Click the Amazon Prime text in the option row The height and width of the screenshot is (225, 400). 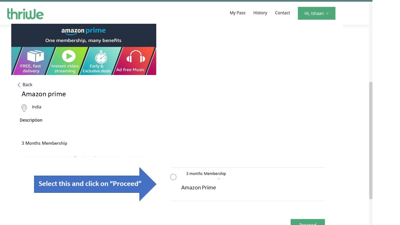198,187
